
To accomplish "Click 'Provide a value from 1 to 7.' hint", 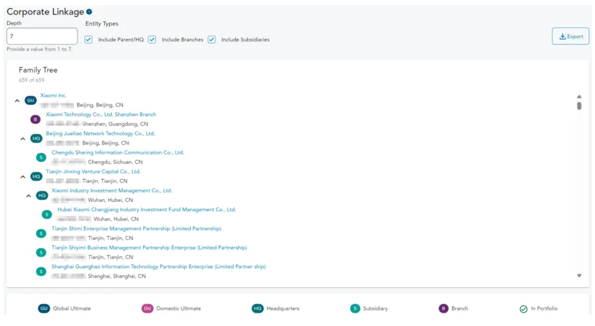I will pyautogui.click(x=40, y=49).
